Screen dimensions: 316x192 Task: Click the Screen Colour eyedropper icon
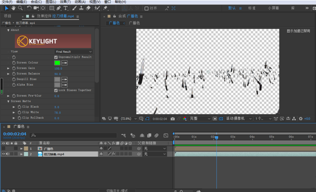[x=65, y=63]
